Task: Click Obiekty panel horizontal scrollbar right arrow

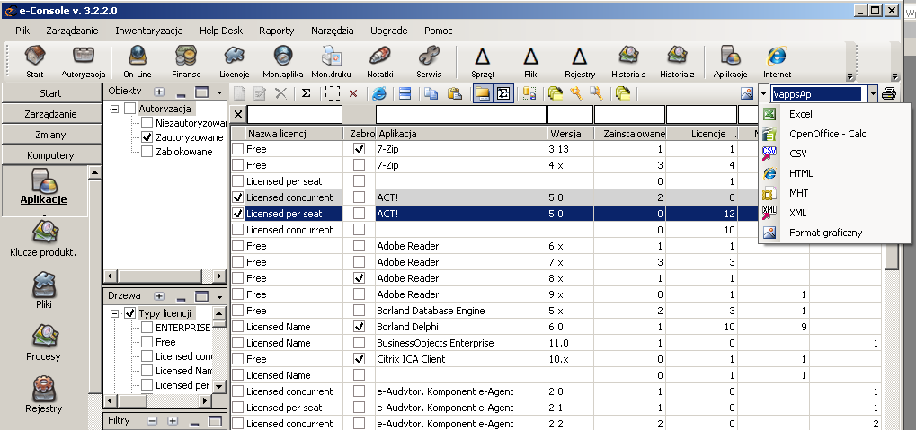Action: point(219,276)
